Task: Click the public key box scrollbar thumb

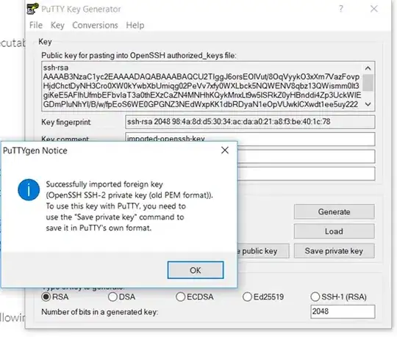Action: tap(368, 82)
